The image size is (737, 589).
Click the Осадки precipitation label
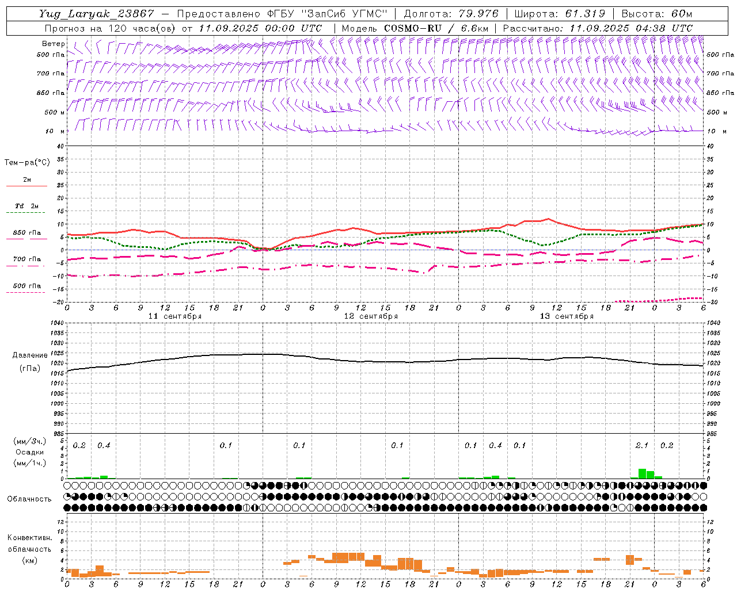[30, 452]
